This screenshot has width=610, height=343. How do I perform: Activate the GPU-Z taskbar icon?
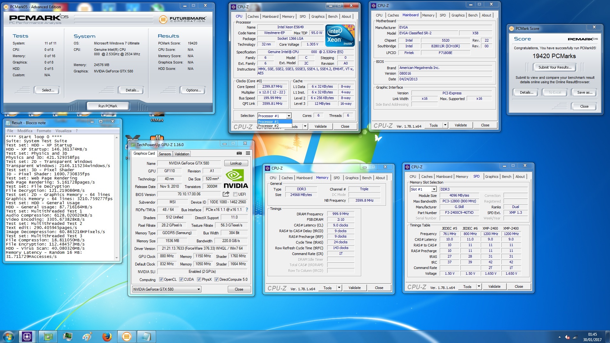[48, 337]
